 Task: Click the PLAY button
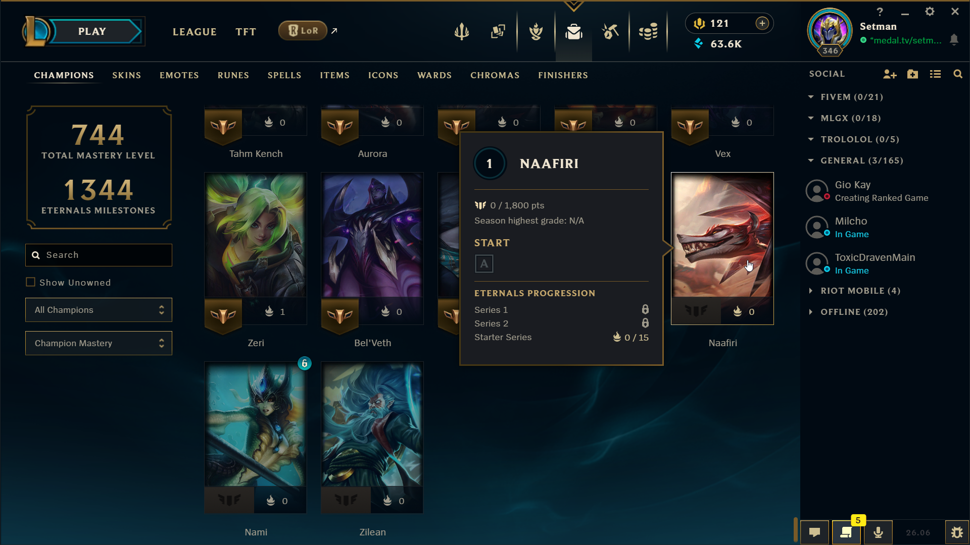click(92, 31)
